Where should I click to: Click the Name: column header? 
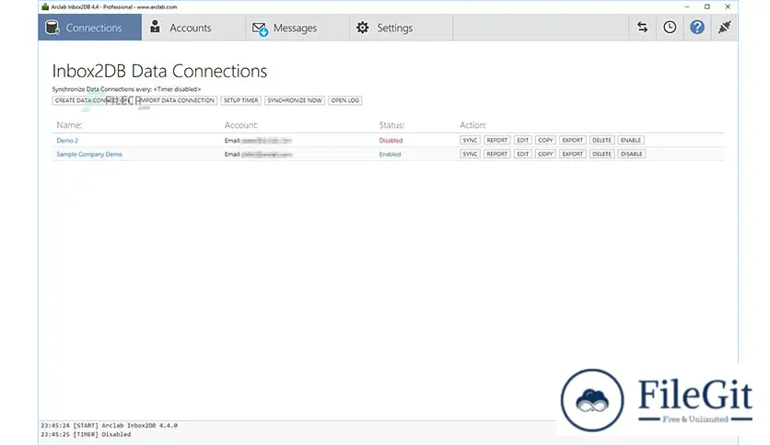[x=69, y=125]
